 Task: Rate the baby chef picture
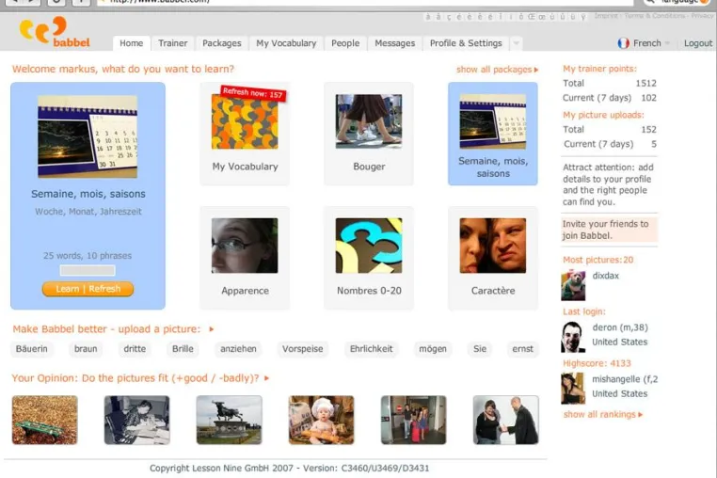(x=322, y=420)
